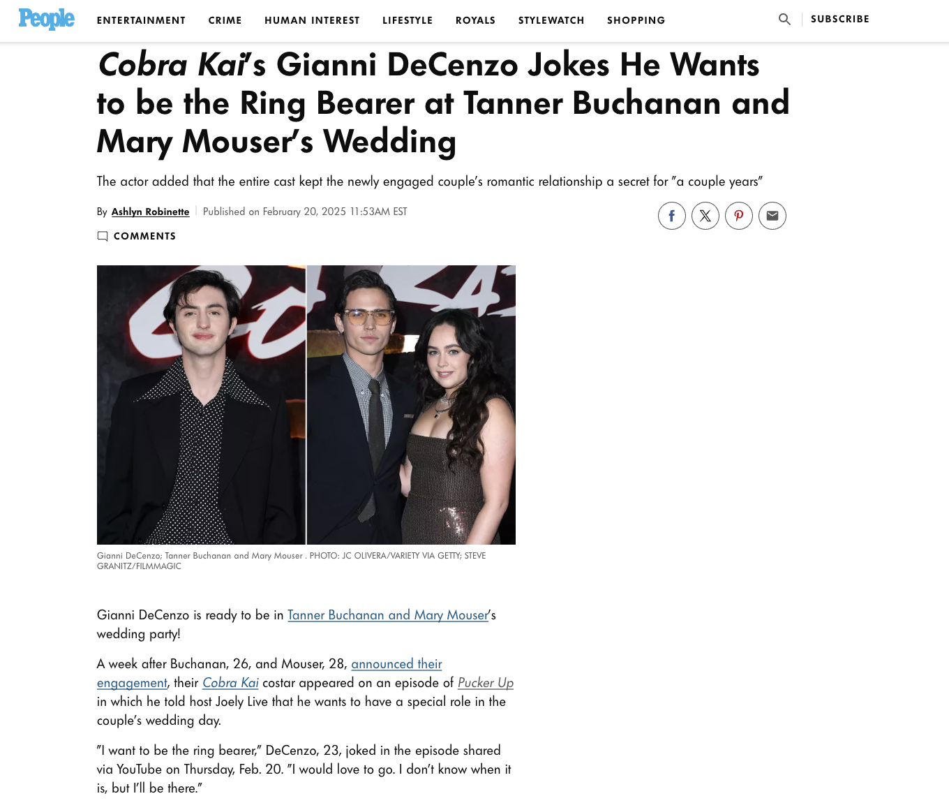Open StyleWatch section
The width and height of the screenshot is (949, 803).
tap(551, 20)
